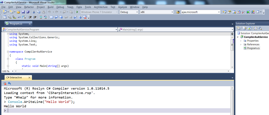Start debugging with the green play icon

[x=77, y=12]
